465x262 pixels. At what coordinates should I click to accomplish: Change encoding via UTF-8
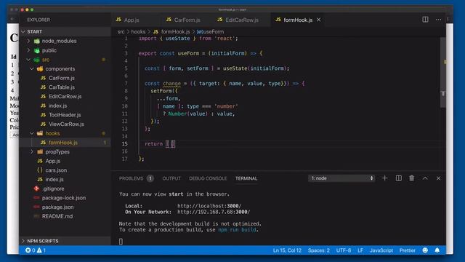coord(344,250)
